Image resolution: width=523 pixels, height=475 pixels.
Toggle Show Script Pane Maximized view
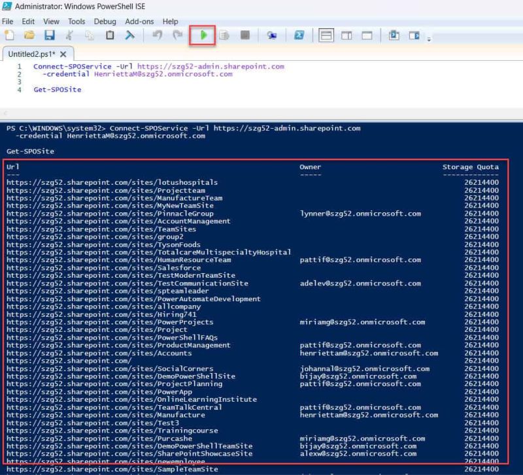[367, 36]
